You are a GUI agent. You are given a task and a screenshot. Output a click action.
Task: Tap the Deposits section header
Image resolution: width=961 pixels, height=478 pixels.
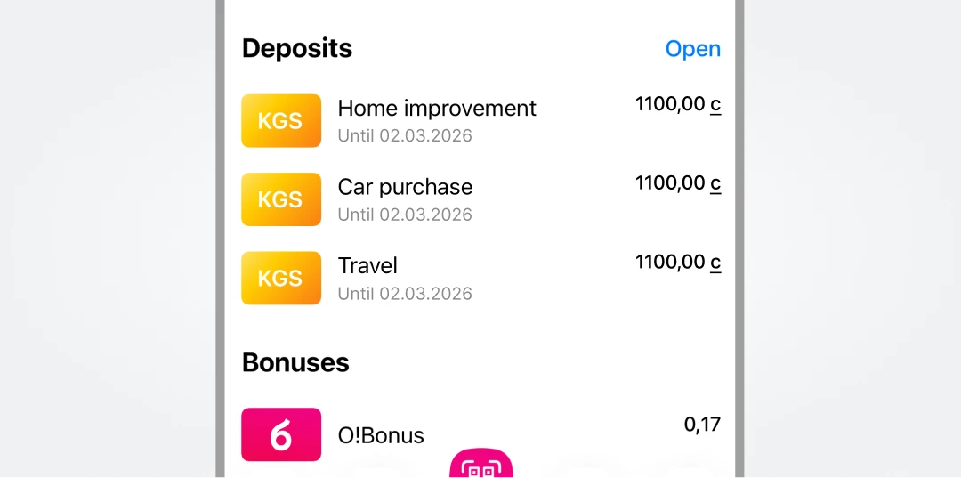tap(297, 48)
